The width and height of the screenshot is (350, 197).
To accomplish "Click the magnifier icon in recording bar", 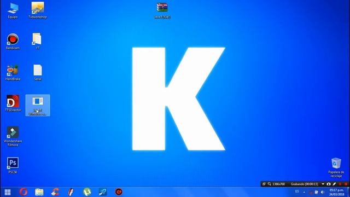I will tap(270, 184).
